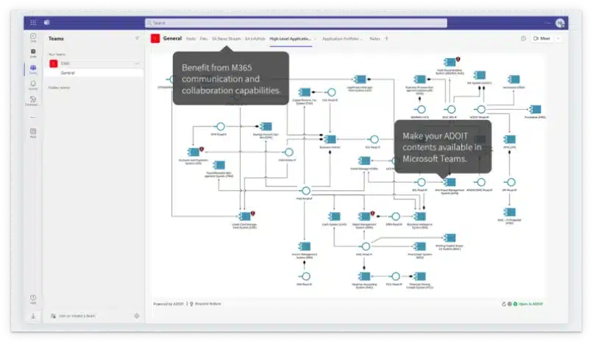Select Teams in left rail

click(x=33, y=69)
